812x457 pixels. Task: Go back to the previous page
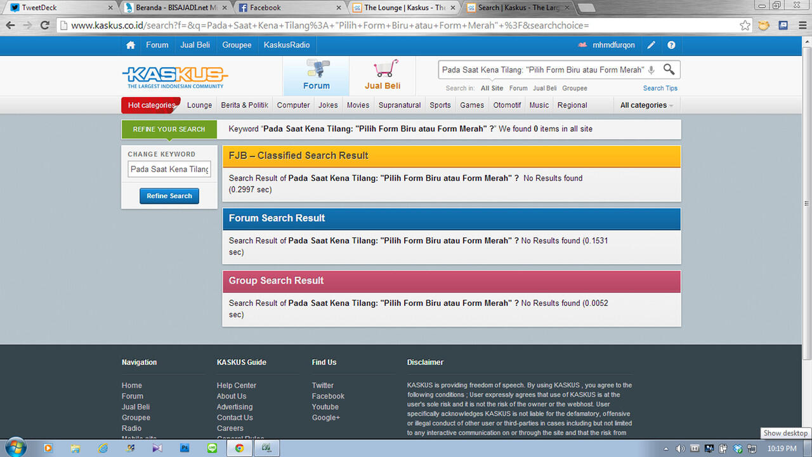[10, 25]
